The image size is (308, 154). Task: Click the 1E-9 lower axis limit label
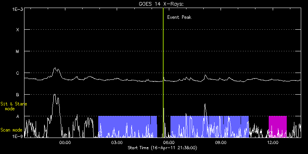[18, 136]
